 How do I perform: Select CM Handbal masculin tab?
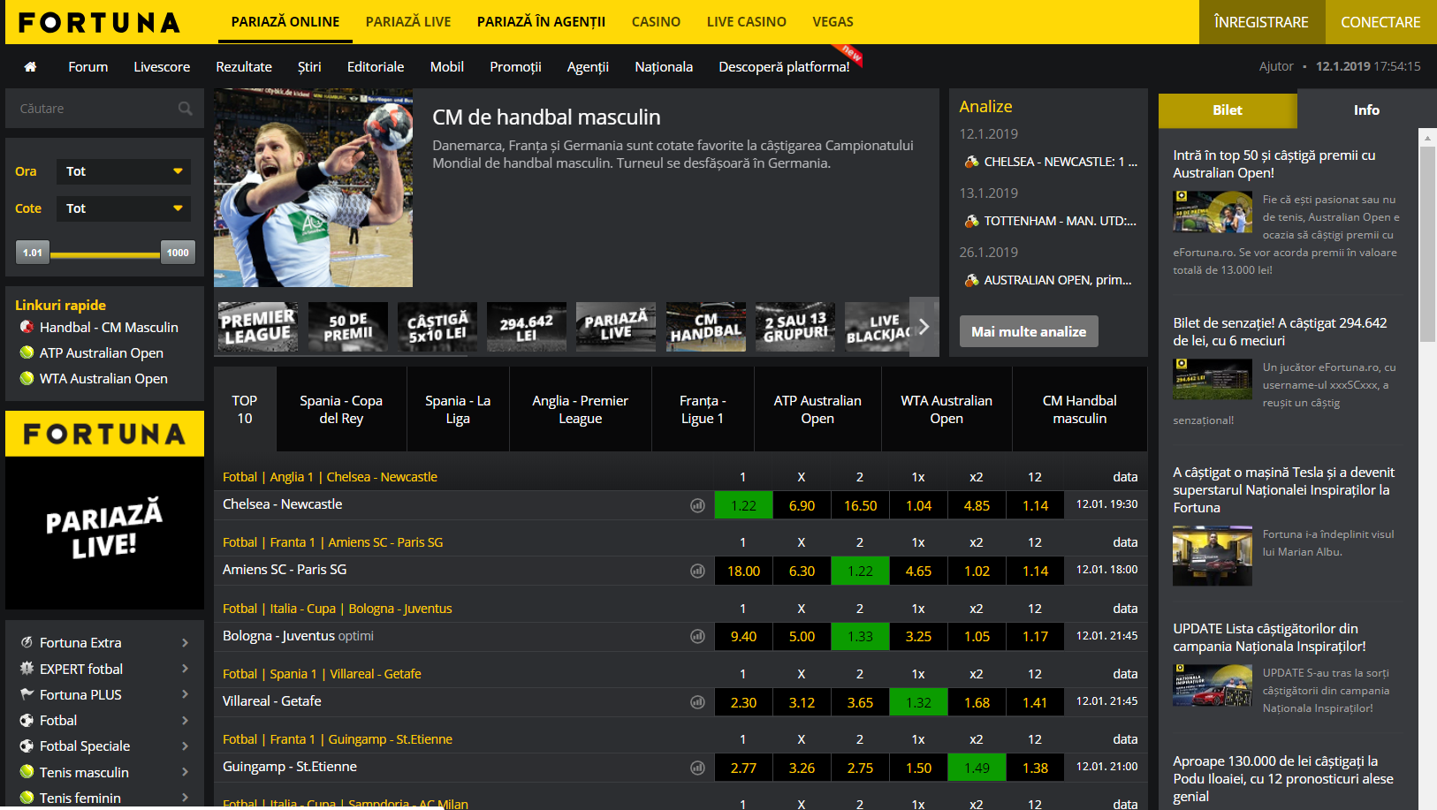(1080, 409)
